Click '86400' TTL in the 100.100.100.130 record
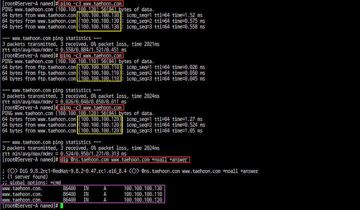 click(69, 188)
